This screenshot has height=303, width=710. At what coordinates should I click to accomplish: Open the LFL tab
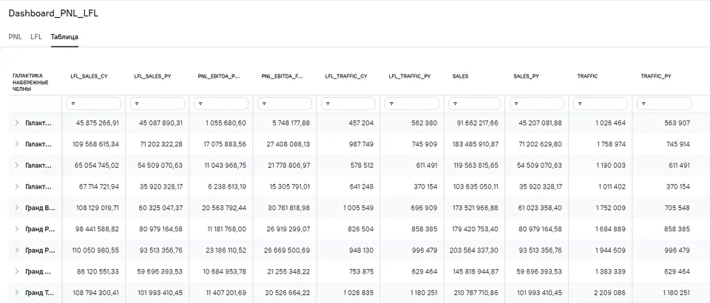(x=36, y=36)
